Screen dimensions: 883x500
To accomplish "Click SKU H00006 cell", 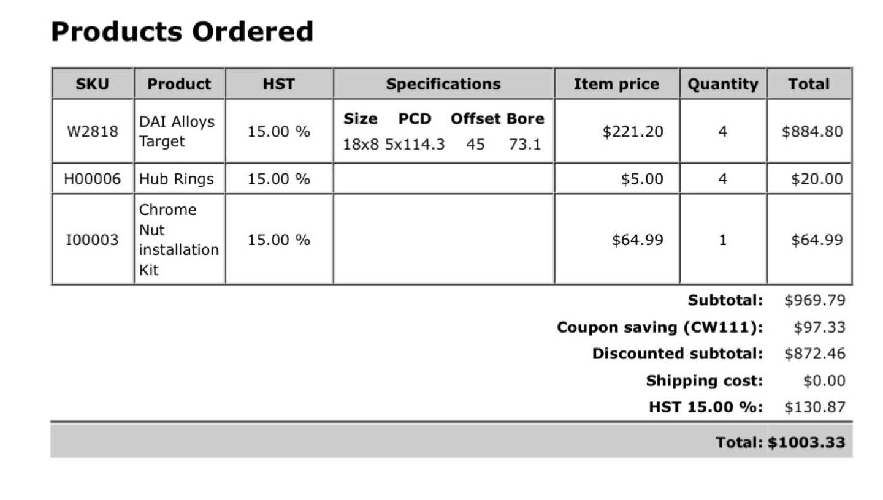I will tap(93, 178).
